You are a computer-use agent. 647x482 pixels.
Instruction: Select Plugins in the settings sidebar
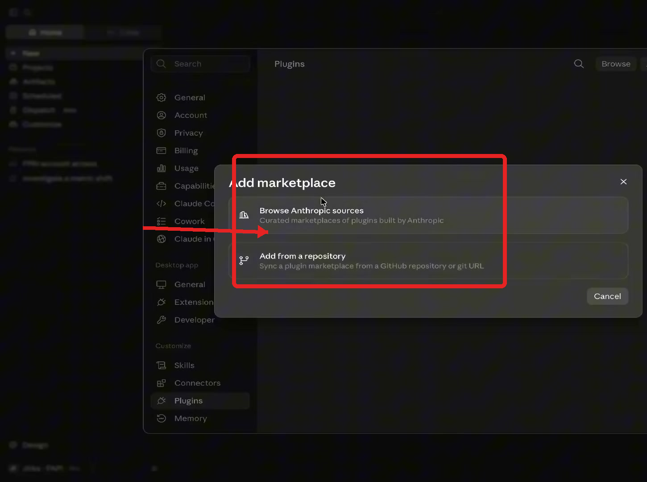pyautogui.click(x=199, y=401)
